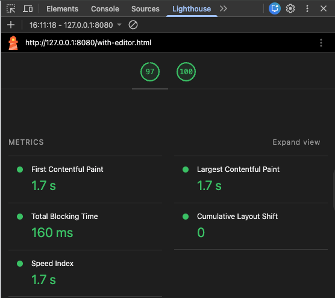
Task: Switch to the Console tab
Action: tap(105, 9)
